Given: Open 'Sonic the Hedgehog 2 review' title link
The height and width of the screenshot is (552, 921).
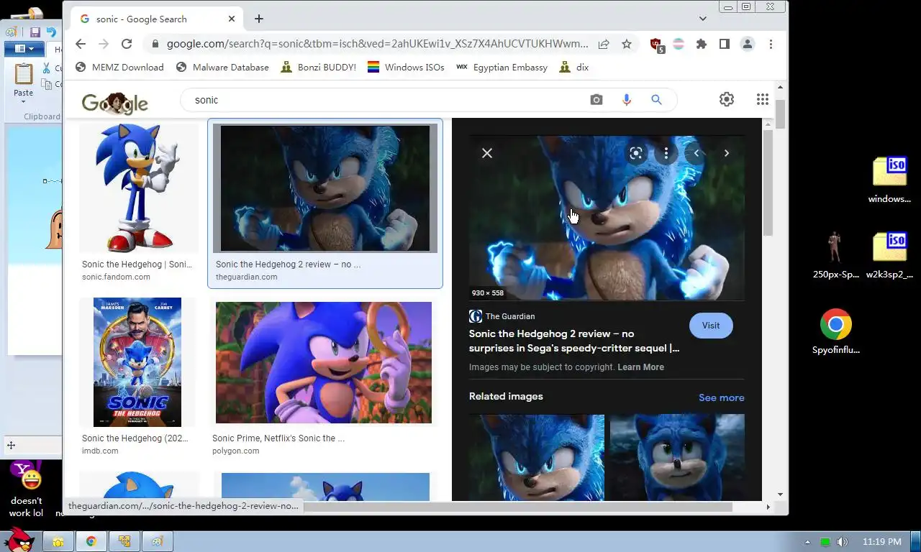Looking at the screenshot, I should [574, 341].
